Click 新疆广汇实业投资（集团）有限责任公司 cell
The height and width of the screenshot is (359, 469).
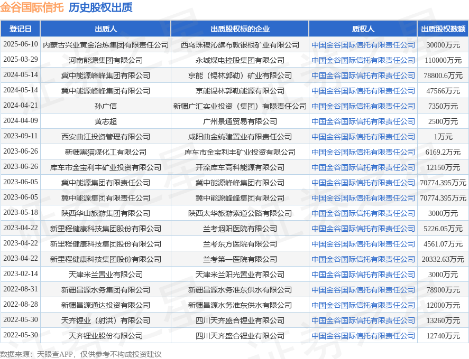(240, 106)
